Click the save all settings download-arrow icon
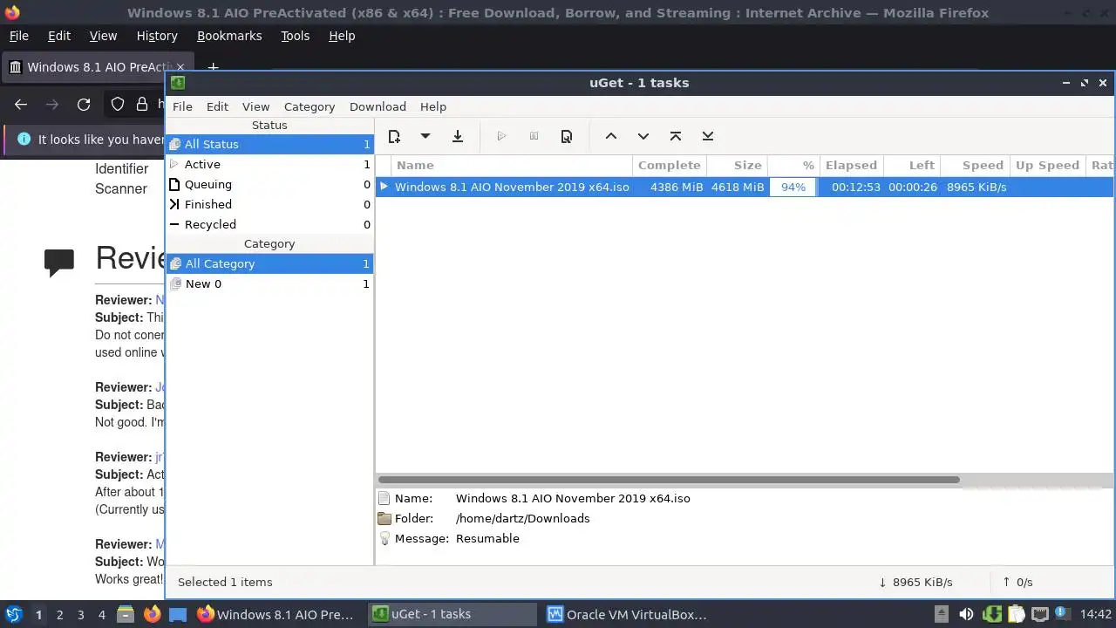 click(x=458, y=136)
